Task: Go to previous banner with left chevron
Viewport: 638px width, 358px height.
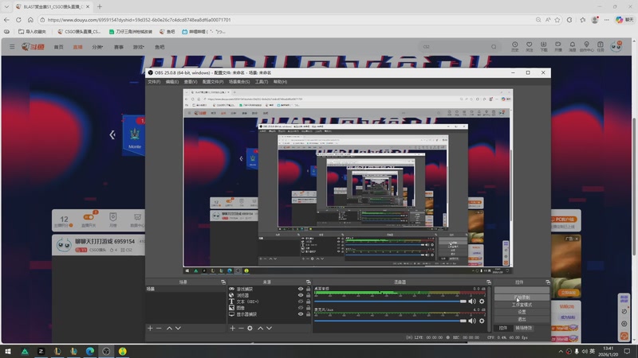Action: click(x=112, y=134)
